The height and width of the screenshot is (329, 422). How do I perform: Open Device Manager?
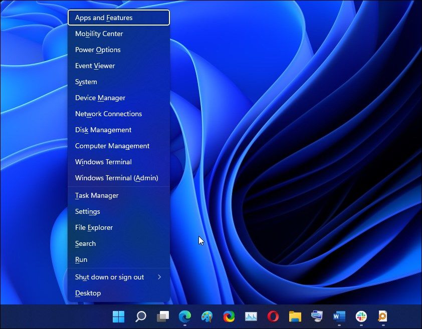tap(100, 98)
